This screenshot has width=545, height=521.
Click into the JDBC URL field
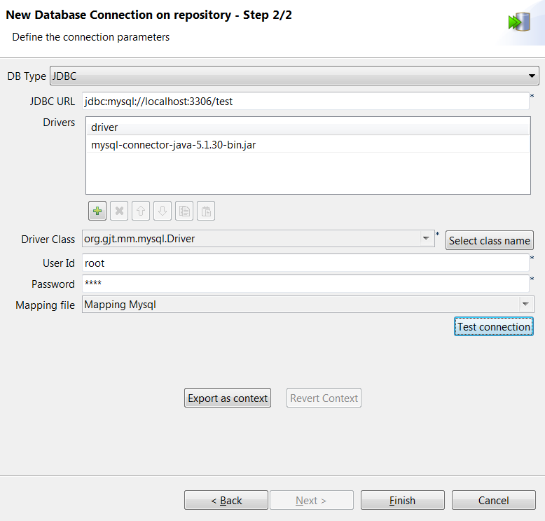click(x=305, y=102)
